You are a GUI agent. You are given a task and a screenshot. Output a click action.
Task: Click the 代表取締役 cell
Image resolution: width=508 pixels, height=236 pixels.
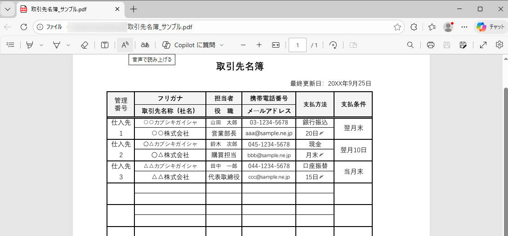point(224,177)
